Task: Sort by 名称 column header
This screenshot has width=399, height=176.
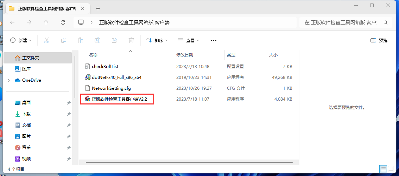Action: tap(93, 55)
